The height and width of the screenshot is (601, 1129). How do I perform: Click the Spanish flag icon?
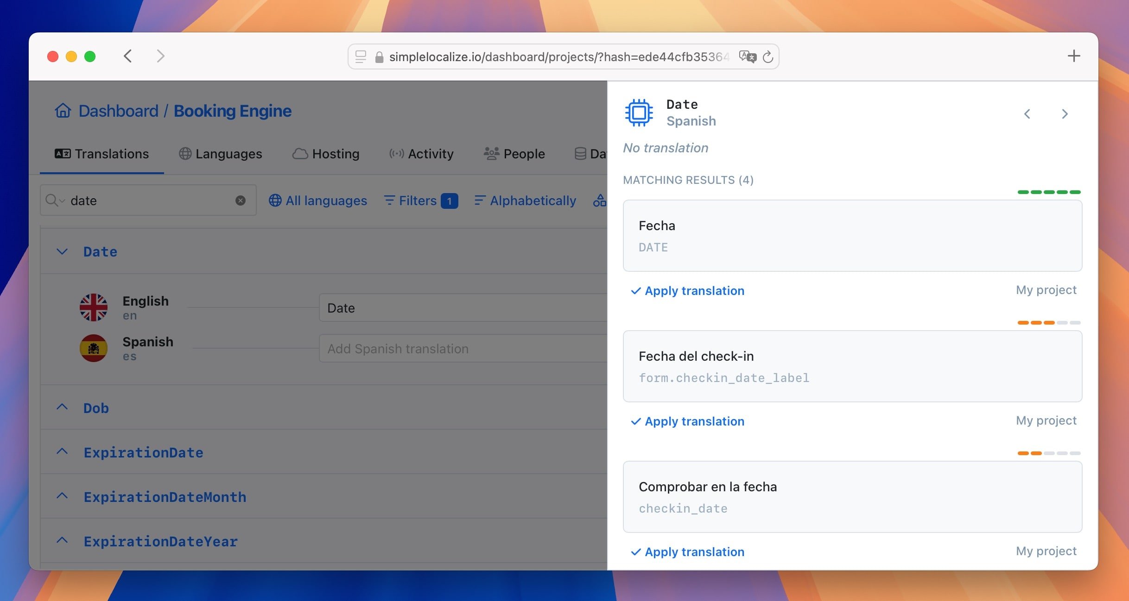[x=94, y=348]
